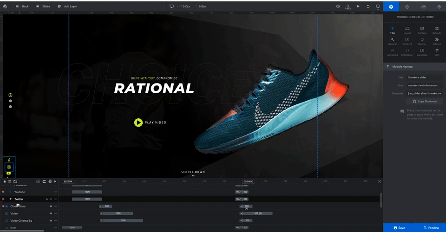The image size is (446, 232).
Task: Open the Advanced section
Action: tap(392, 52)
